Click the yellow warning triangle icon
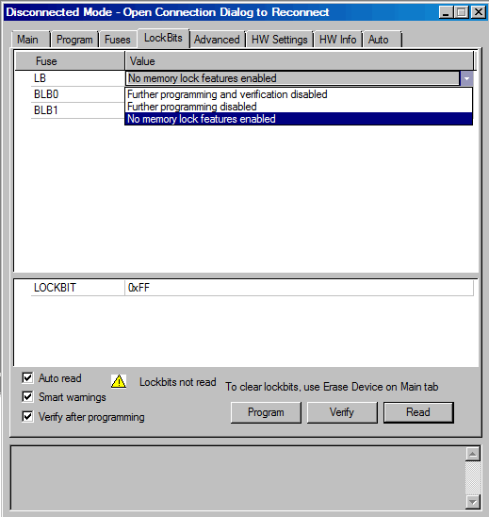489x517 pixels. [x=119, y=381]
